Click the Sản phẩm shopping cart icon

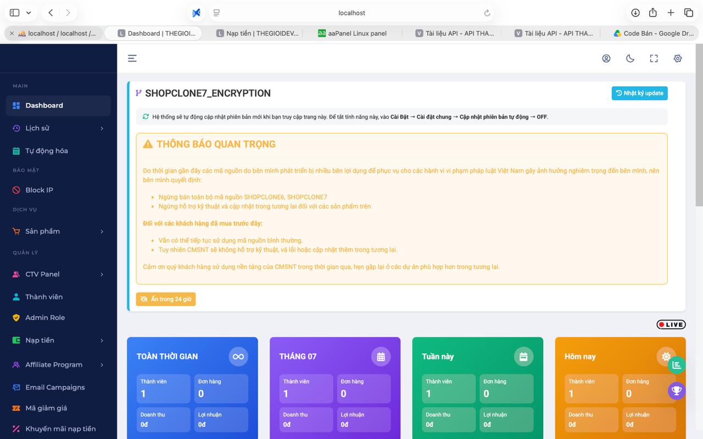(x=15, y=231)
